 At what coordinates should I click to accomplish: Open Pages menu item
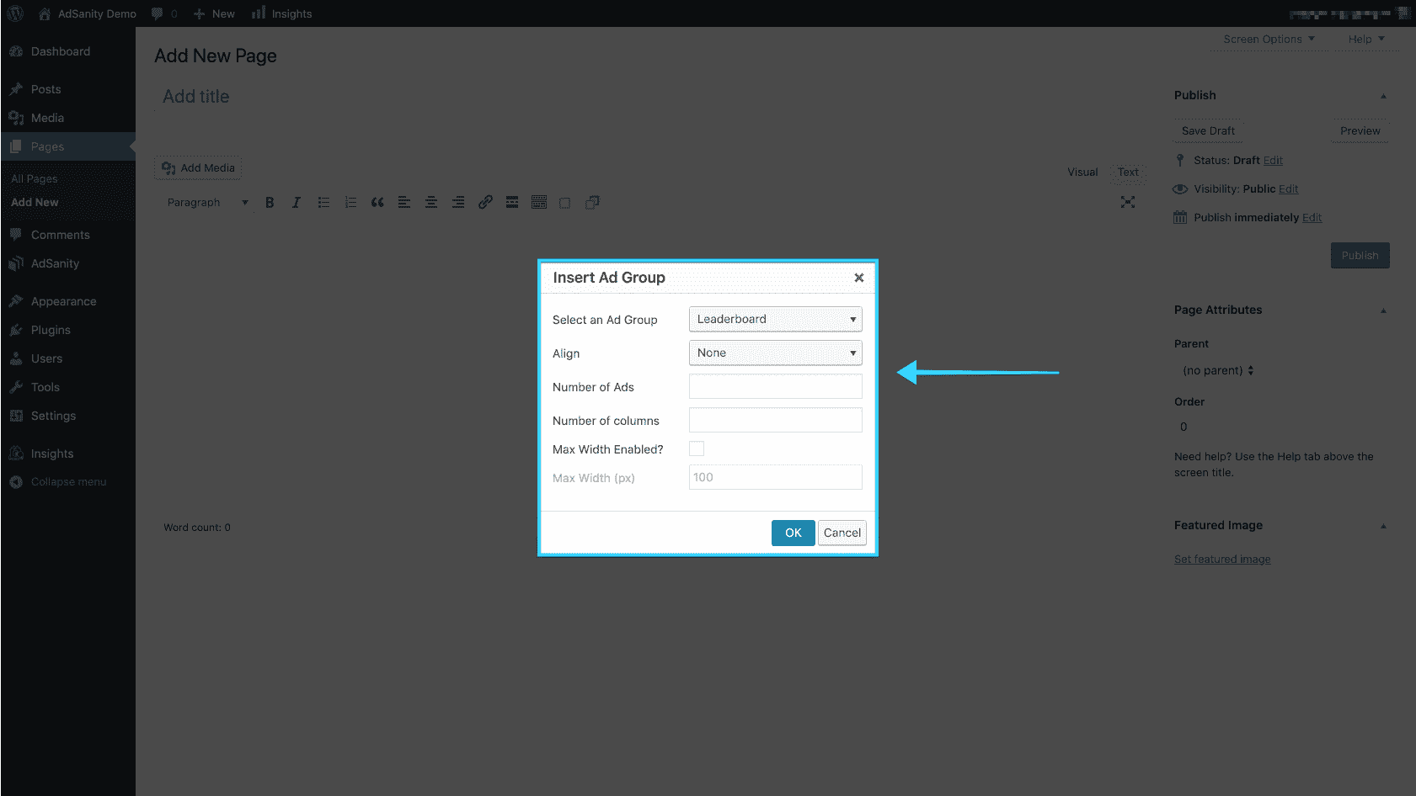coord(67,146)
